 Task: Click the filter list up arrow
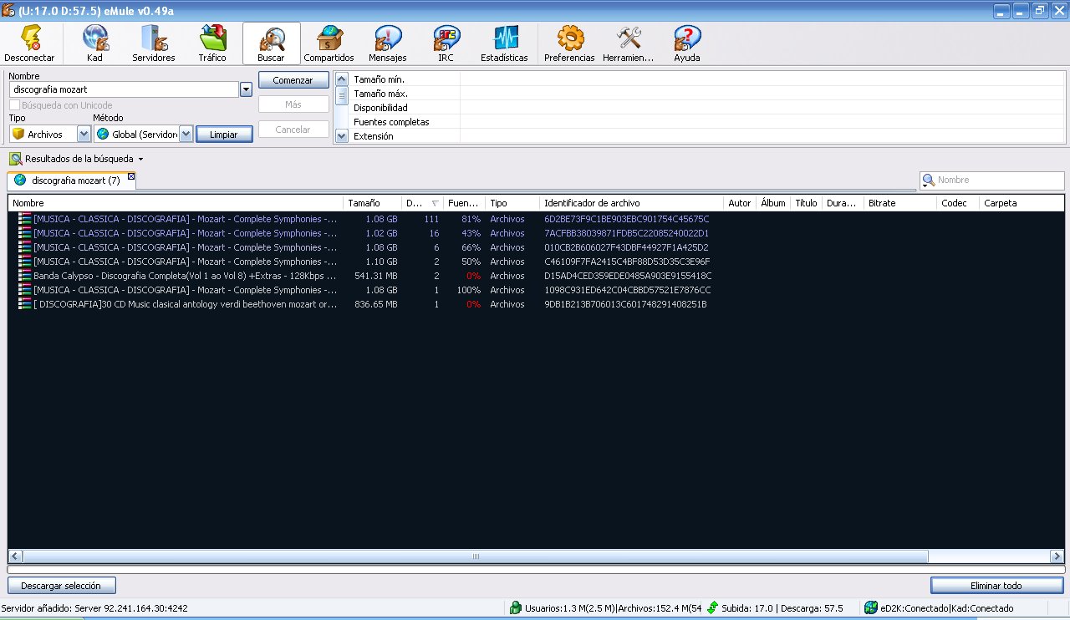pyautogui.click(x=341, y=79)
